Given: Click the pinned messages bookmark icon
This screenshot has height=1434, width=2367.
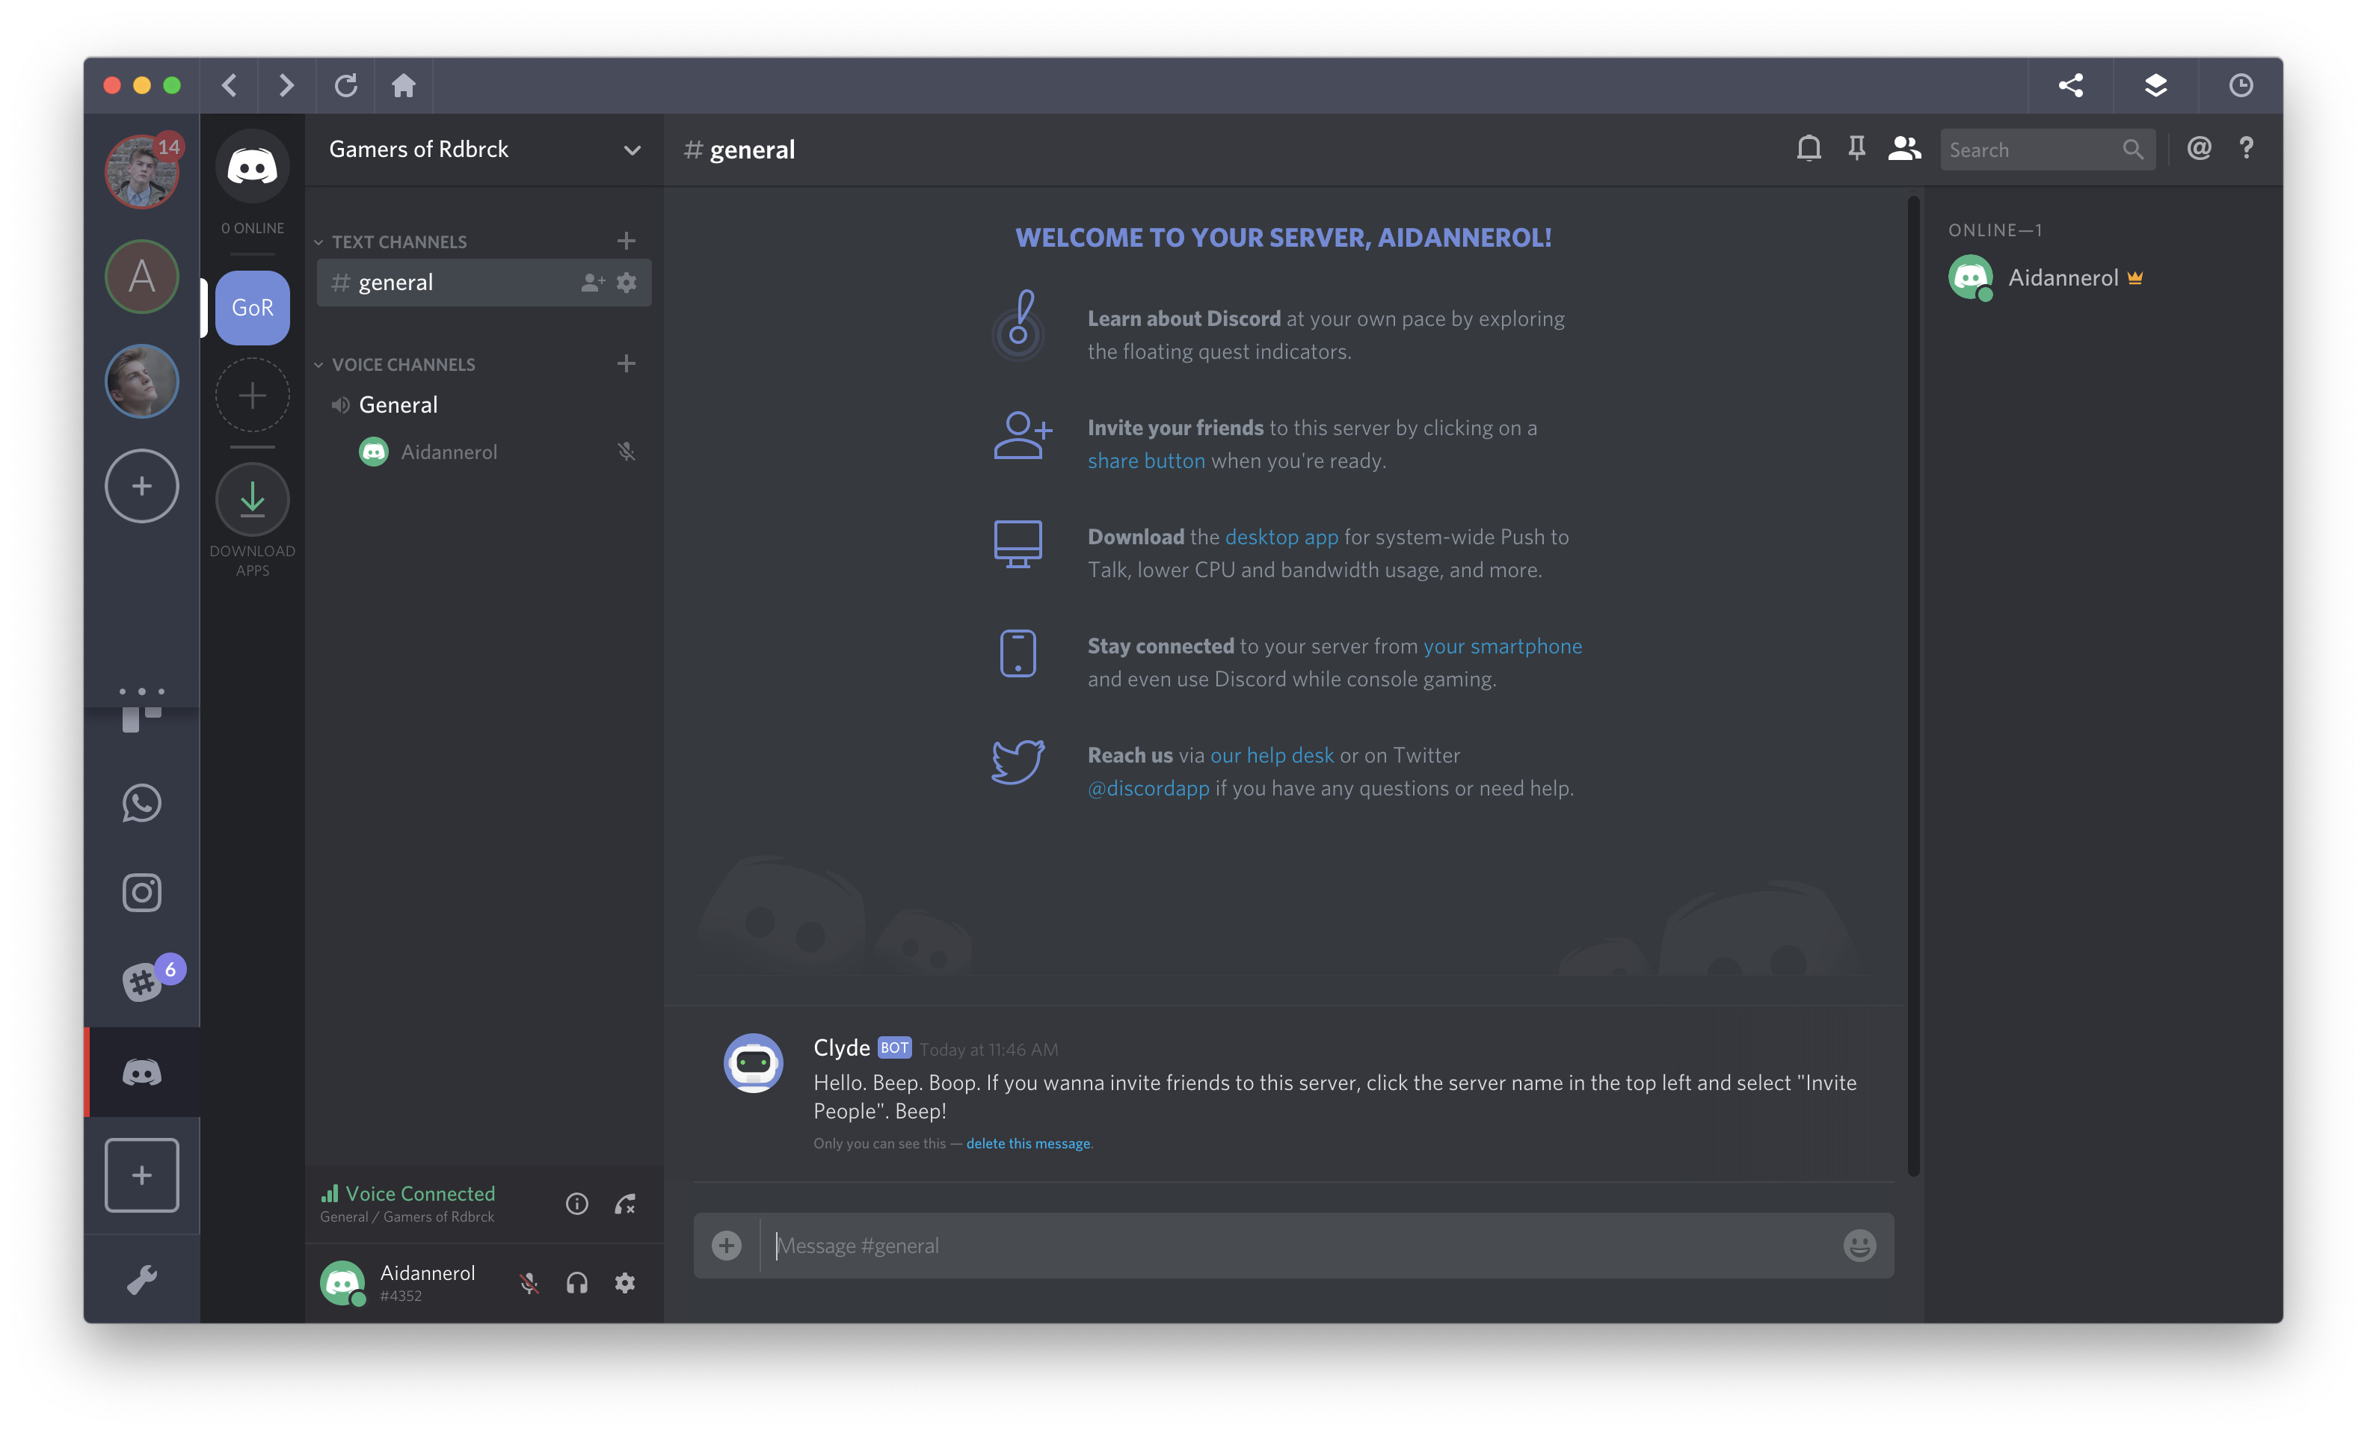Looking at the screenshot, I should click(1855, 149).
